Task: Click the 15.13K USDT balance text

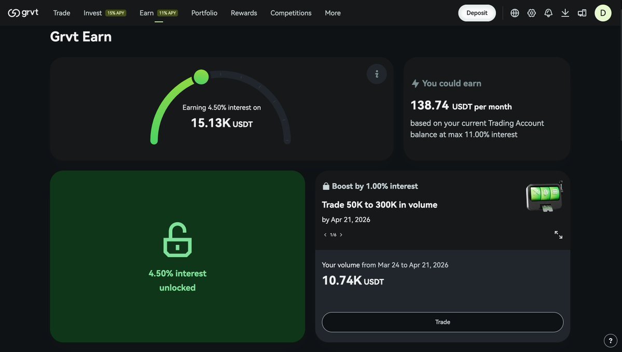Action: (222, 123)
